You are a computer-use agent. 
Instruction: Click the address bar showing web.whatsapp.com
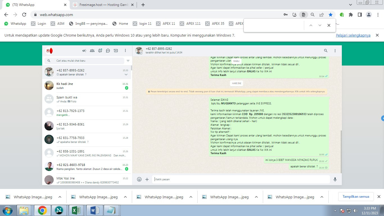coord(157,15)
